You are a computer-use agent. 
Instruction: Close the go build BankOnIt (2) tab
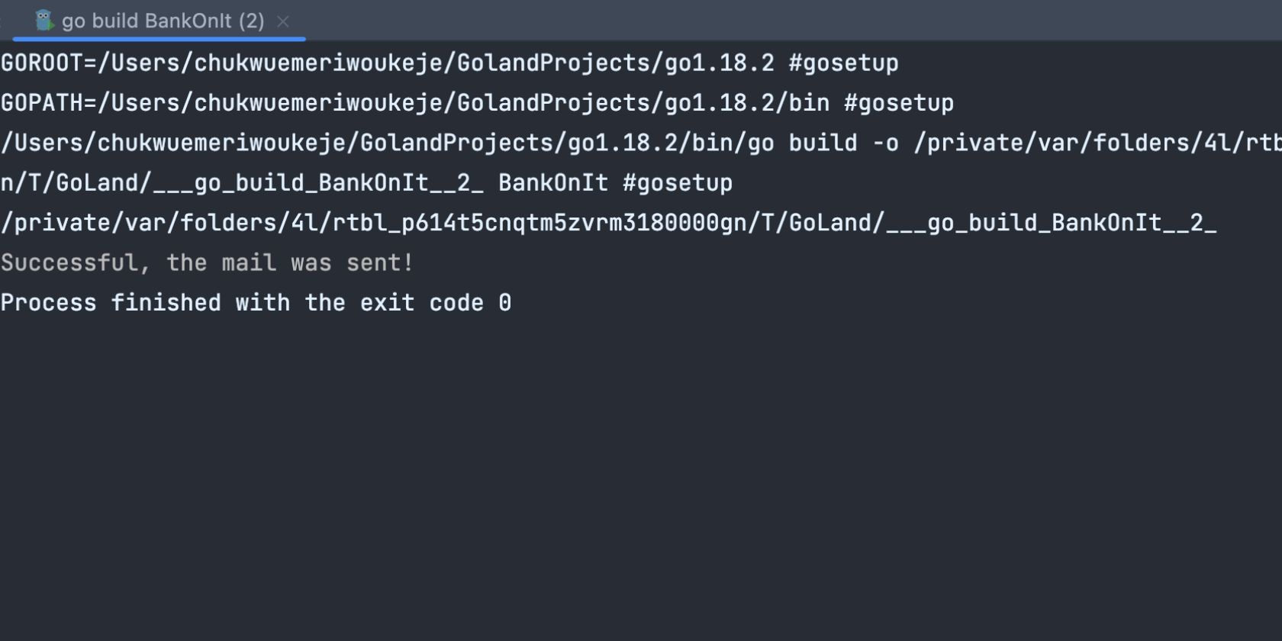coord(283,22)
